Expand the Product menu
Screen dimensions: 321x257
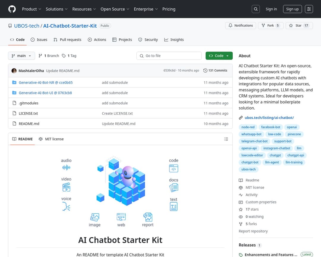[x=32, y=9]
